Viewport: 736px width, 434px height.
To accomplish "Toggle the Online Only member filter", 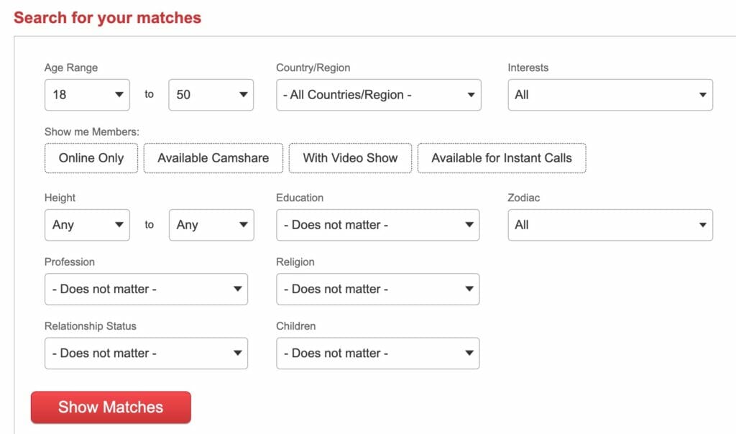I will point(91,158).
